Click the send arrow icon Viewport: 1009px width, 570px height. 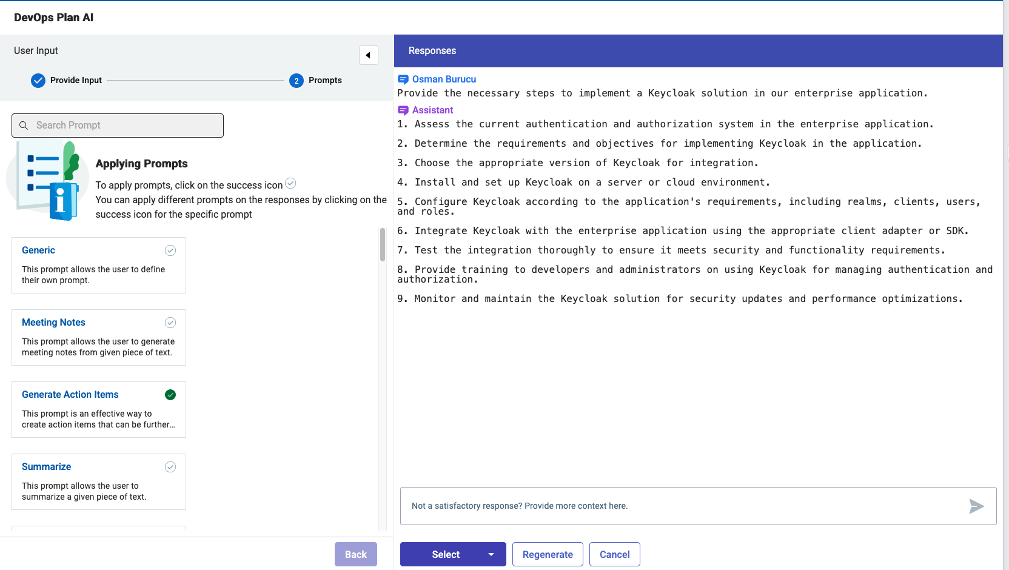coord(976,506)
